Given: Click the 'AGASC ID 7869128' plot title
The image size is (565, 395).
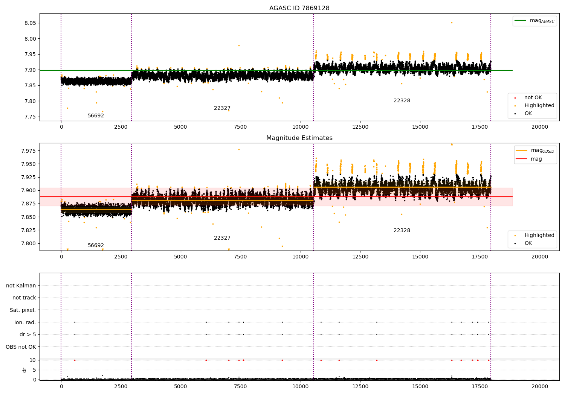Looking at the screenshot, I should point(299,8).
